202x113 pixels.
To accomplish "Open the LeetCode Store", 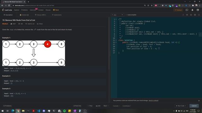I will [56, 10].
